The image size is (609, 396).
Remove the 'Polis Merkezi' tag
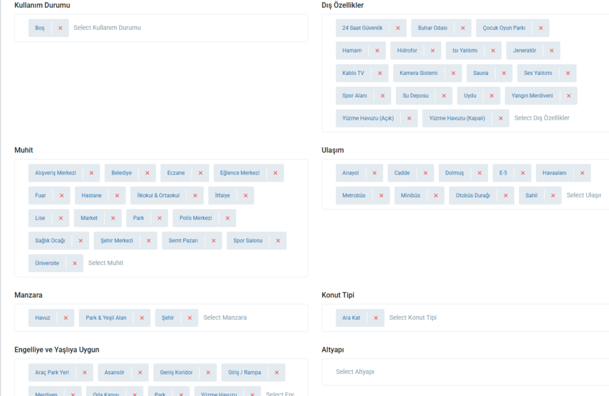tap(227, 219)
